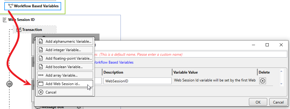Click the workflow icon beside Workflow Based Variables
290x109 pixels.
(11, 6)
